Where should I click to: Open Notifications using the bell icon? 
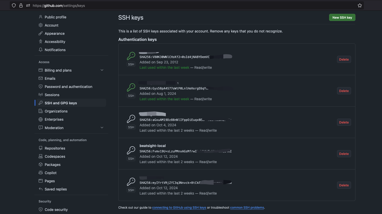tap(41, 50)
